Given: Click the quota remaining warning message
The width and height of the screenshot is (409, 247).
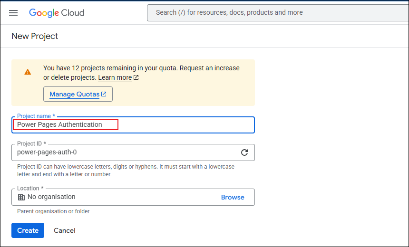Looking at the screenshot, I should 141,73.
